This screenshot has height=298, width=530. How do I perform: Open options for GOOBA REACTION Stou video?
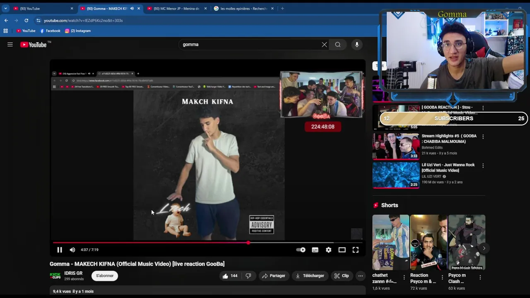pos(483,108)
